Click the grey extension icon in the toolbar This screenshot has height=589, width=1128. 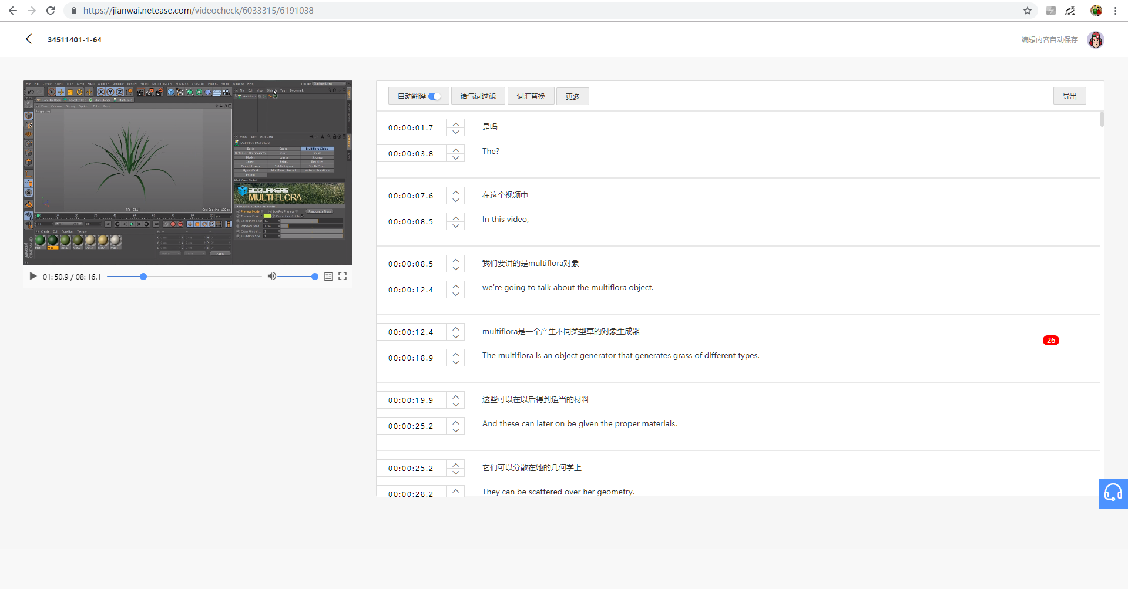point(1051,11)
